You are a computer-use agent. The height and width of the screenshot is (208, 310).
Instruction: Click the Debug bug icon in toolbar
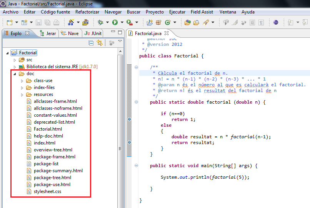coord(101,23)
